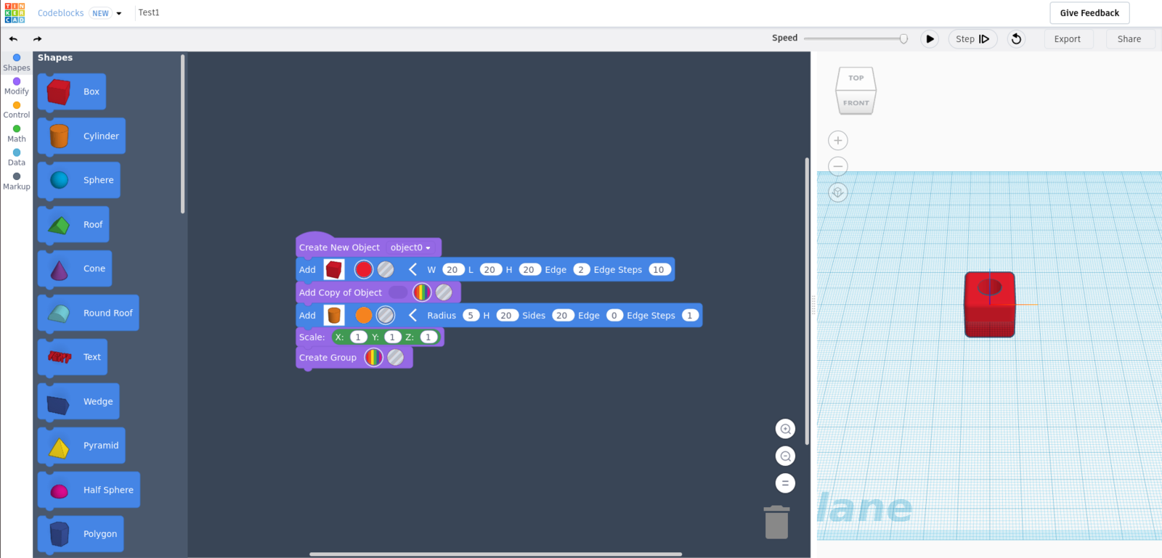Click the home view cube icon
Screen dimensions: 1162x558
point(837,192)
